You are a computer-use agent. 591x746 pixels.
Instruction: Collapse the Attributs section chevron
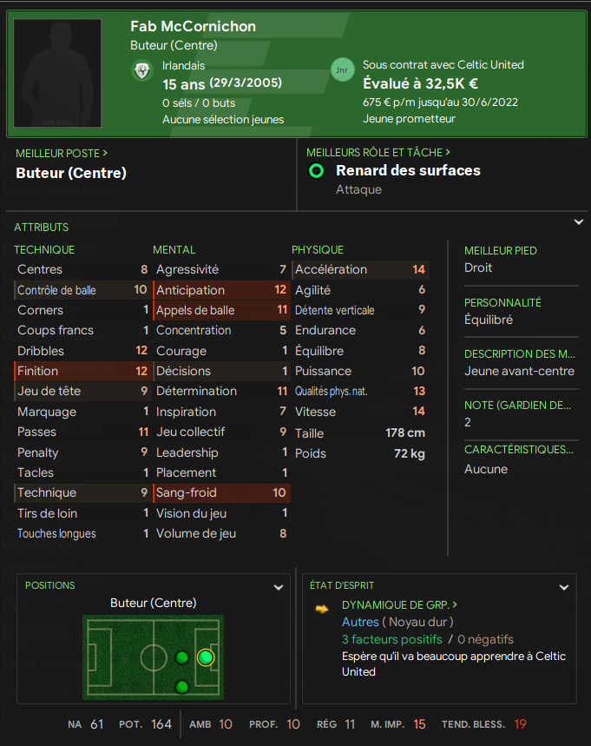tap(579, 222)
